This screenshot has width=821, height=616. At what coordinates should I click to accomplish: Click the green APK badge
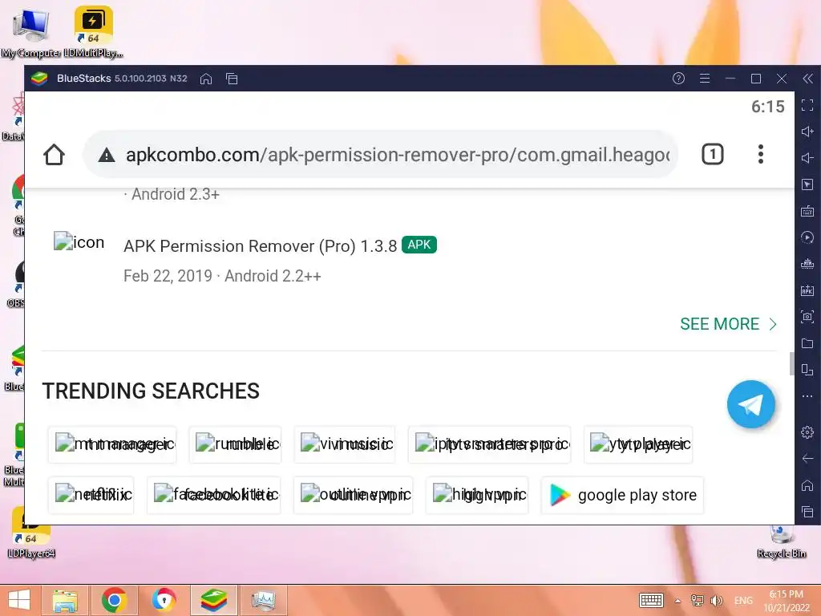(419, 245)
